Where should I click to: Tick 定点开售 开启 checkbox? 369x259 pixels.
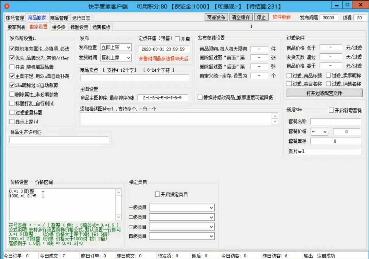177,39
